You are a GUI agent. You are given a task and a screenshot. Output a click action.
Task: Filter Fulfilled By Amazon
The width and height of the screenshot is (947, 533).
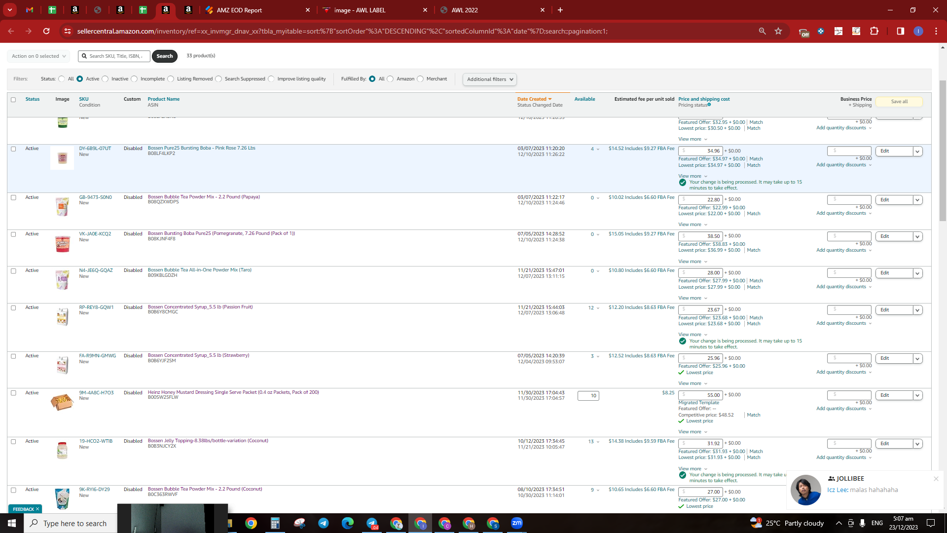click(x=390, y=79)
